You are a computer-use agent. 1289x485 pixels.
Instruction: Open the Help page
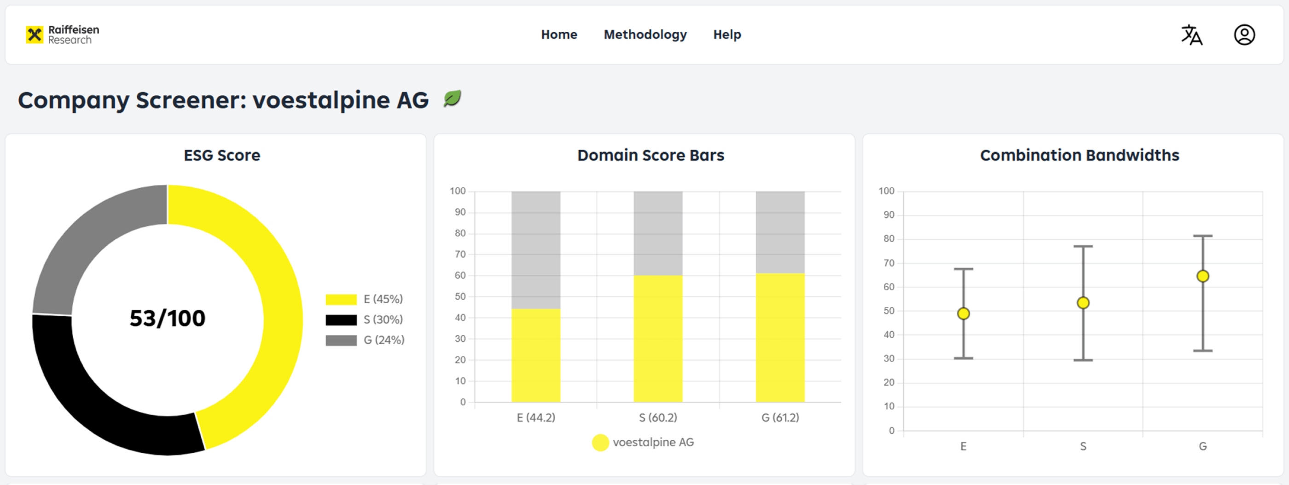(727, 35)
